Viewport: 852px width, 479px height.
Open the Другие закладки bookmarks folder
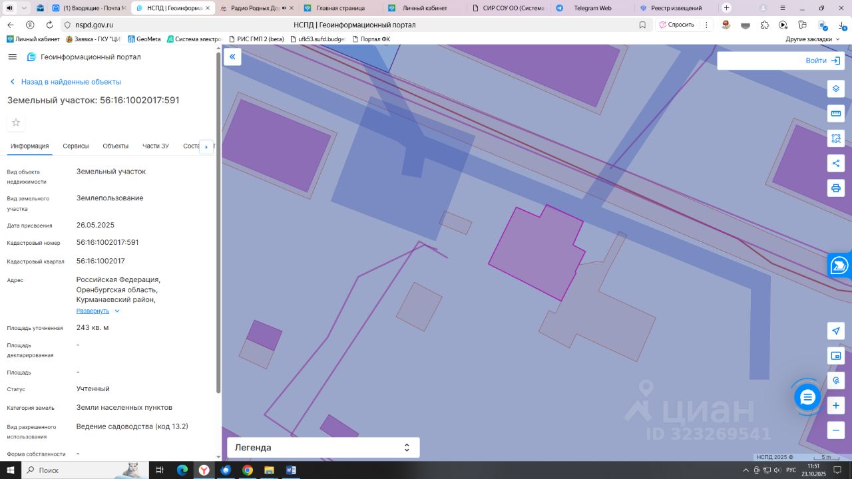pyautogui.click(x=813, y=39)
